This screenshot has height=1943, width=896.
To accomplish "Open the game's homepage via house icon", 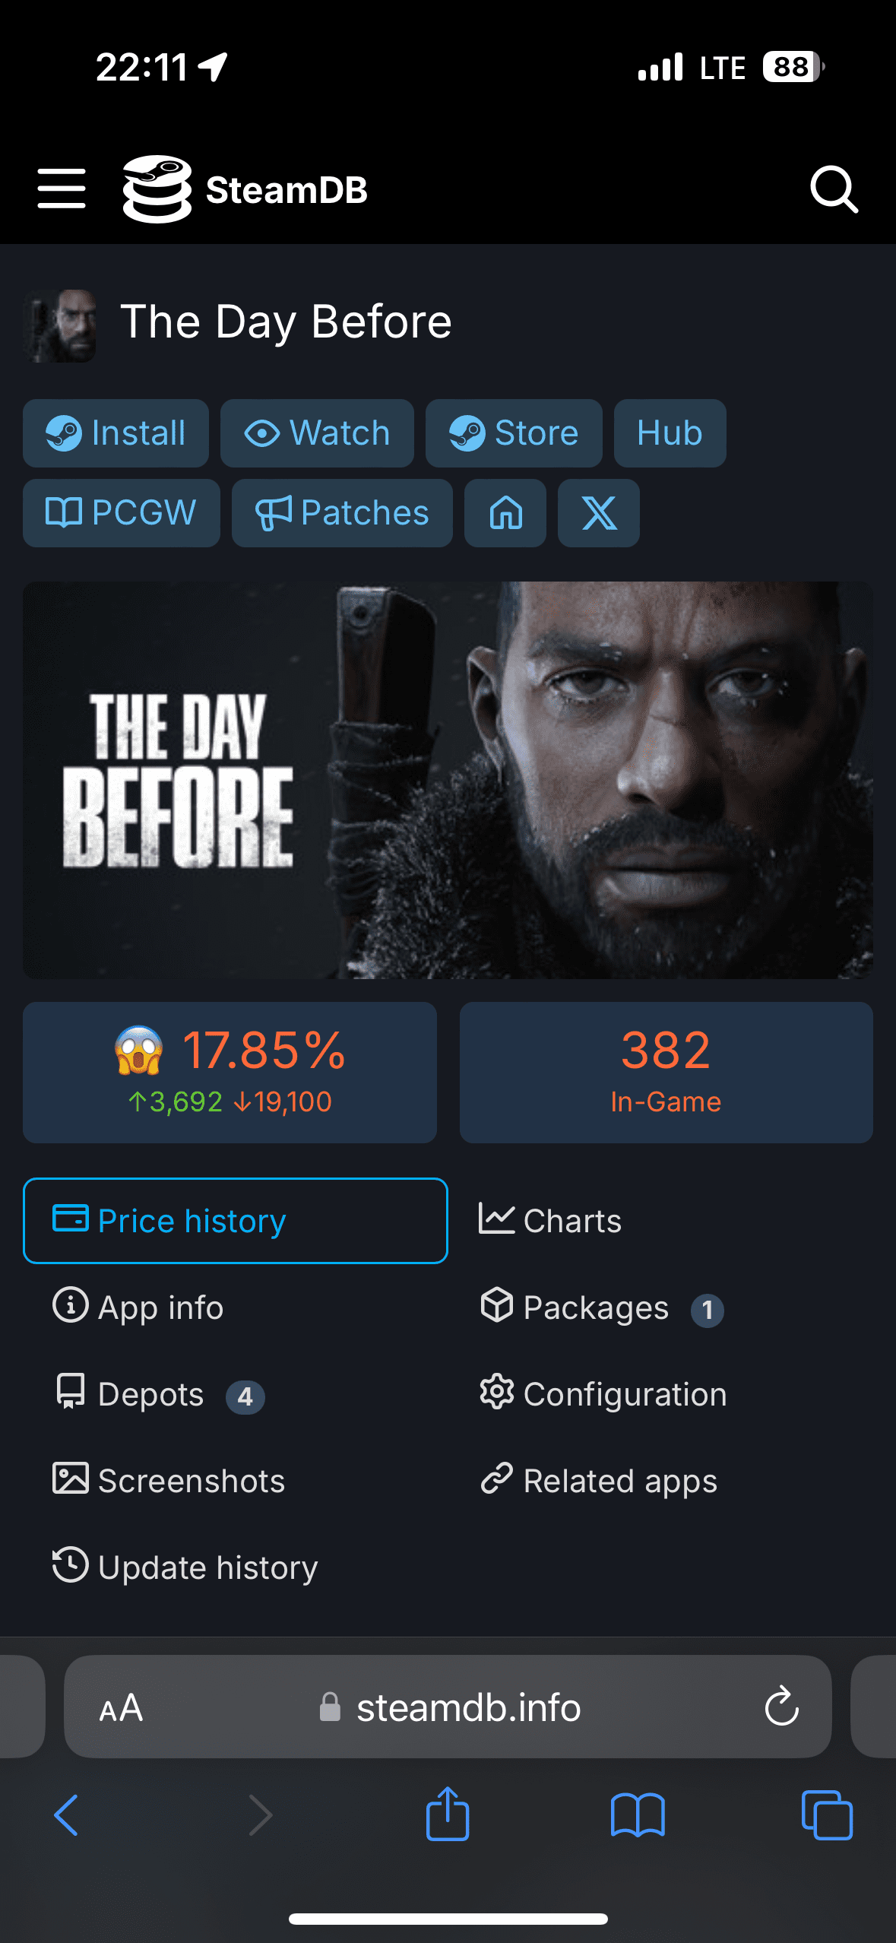I will tap(505, 513).
